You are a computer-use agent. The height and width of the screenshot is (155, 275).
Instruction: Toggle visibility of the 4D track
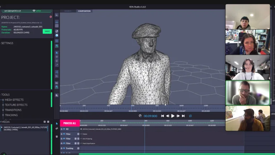(64, 129)
